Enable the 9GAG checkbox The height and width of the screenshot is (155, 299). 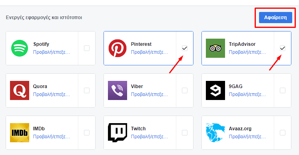(x=282, y=90)
